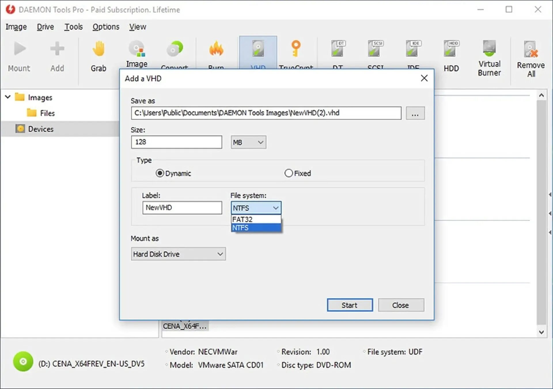Screen dimensions: 553x389
Task: Add an HDD virtual drive
Action: [451, 48]
